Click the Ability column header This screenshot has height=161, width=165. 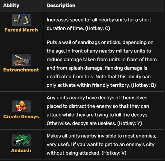pyautogui.click(x=11, y=5)
